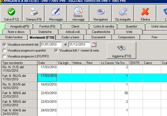Click the date cell 18/03/2010
The width and height of the screenshot is (167, 116).
pyautogui.click(x=47, y=86)
